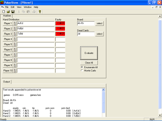
Task: Click Player 3's red equity box
Action: click(60, 34)
